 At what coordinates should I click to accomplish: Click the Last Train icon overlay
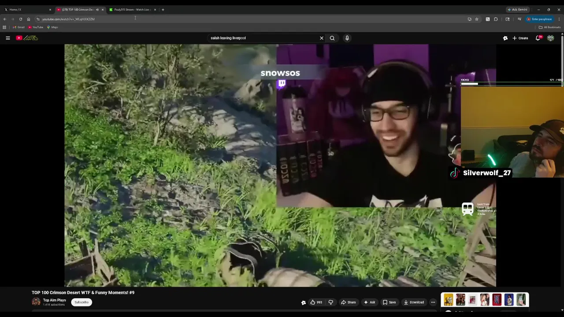coord(468,209)
